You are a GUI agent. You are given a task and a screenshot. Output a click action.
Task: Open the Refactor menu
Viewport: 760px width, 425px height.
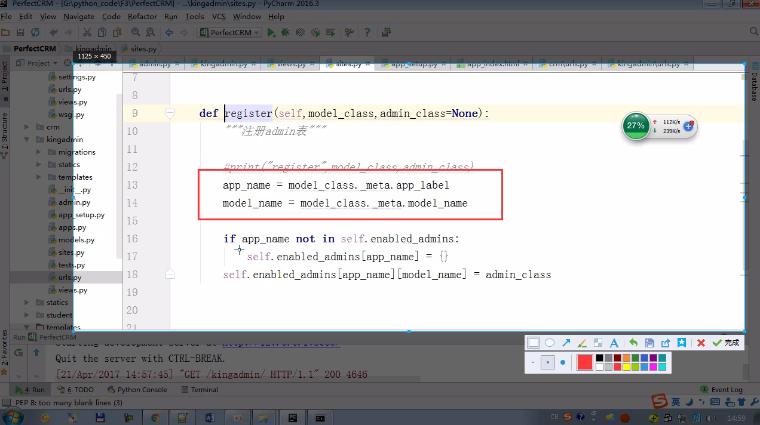click(x=142, y=16)
